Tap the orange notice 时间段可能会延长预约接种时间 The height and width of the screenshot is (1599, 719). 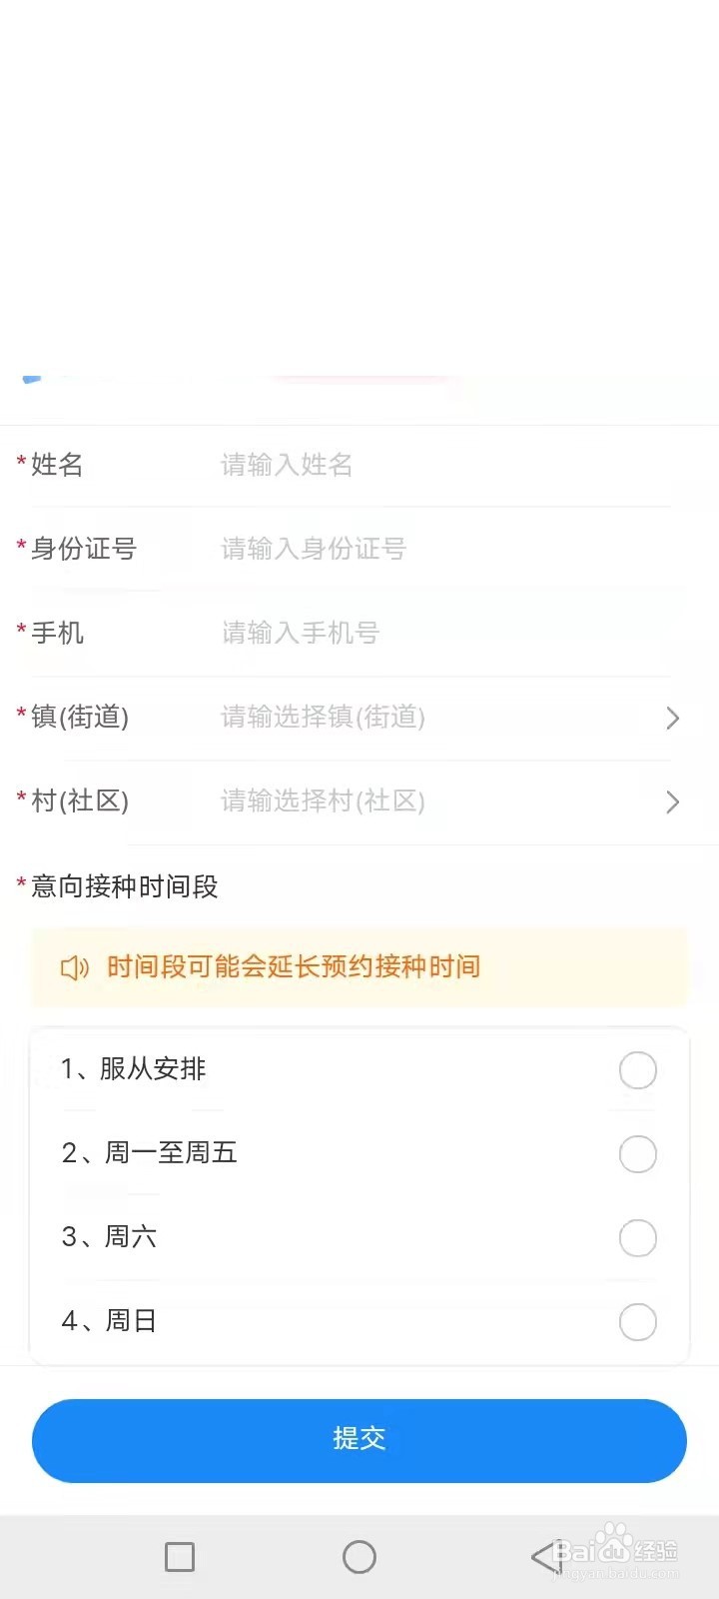tap(294, 966)
